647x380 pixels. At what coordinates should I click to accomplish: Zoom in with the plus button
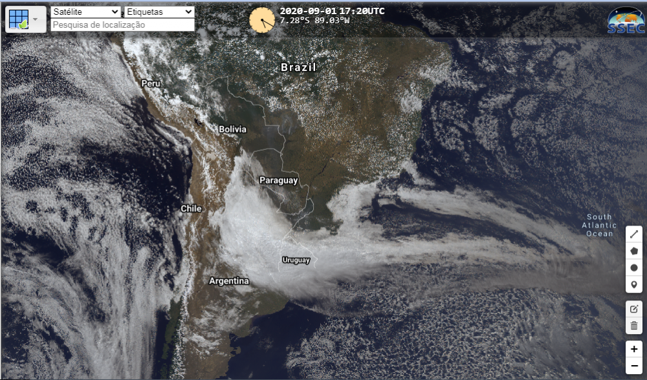[634, 349]
